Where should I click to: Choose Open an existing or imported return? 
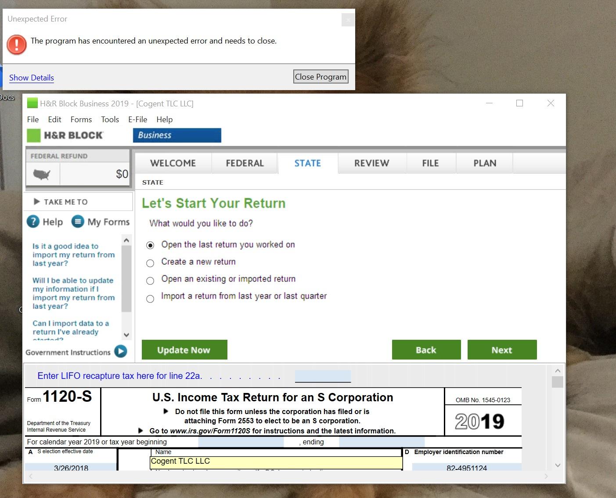coord(150,281)
